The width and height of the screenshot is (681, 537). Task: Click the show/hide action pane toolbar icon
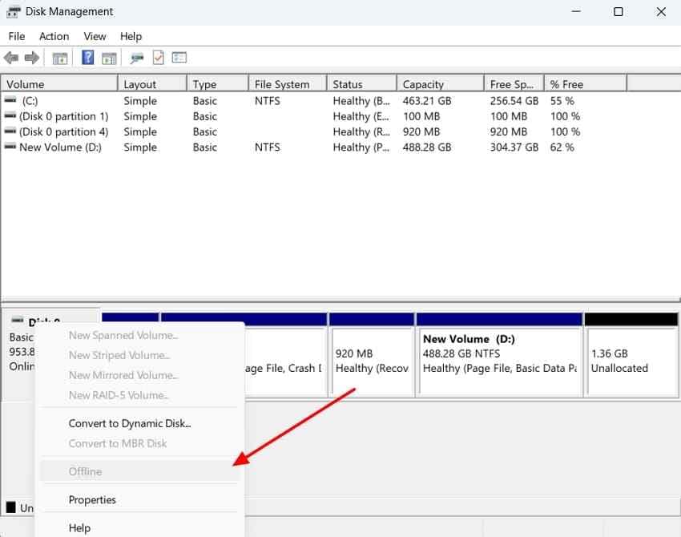coord(109,58)
